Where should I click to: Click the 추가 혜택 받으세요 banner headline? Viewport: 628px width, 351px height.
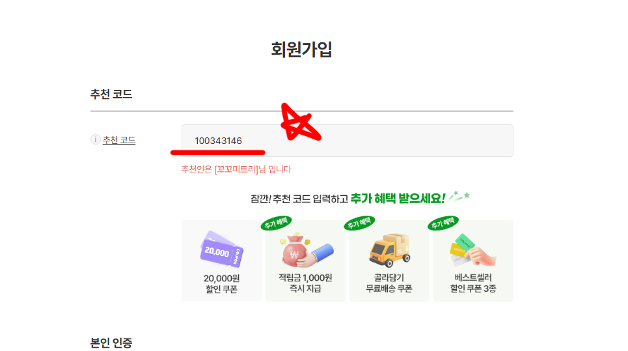(348, 199)
